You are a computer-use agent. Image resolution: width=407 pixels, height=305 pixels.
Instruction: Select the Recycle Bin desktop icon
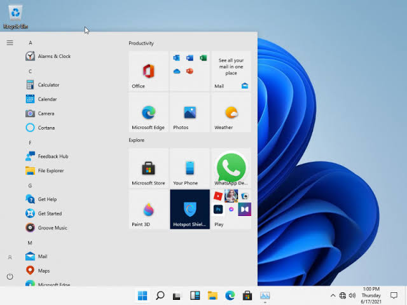15,17
